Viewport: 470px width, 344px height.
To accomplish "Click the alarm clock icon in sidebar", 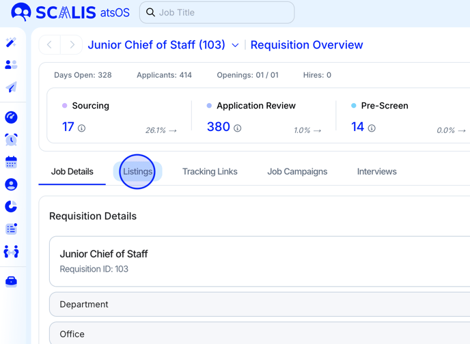I will tap(11, 139).
